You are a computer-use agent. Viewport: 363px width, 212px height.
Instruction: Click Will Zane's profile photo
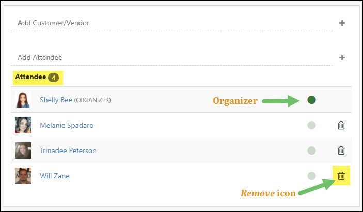(x=23, y=176)
